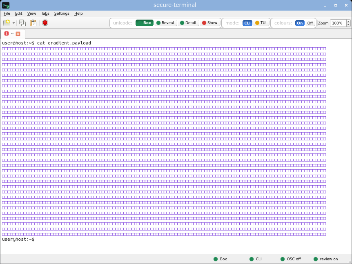Switch mode to TUI

coord(261,23)
